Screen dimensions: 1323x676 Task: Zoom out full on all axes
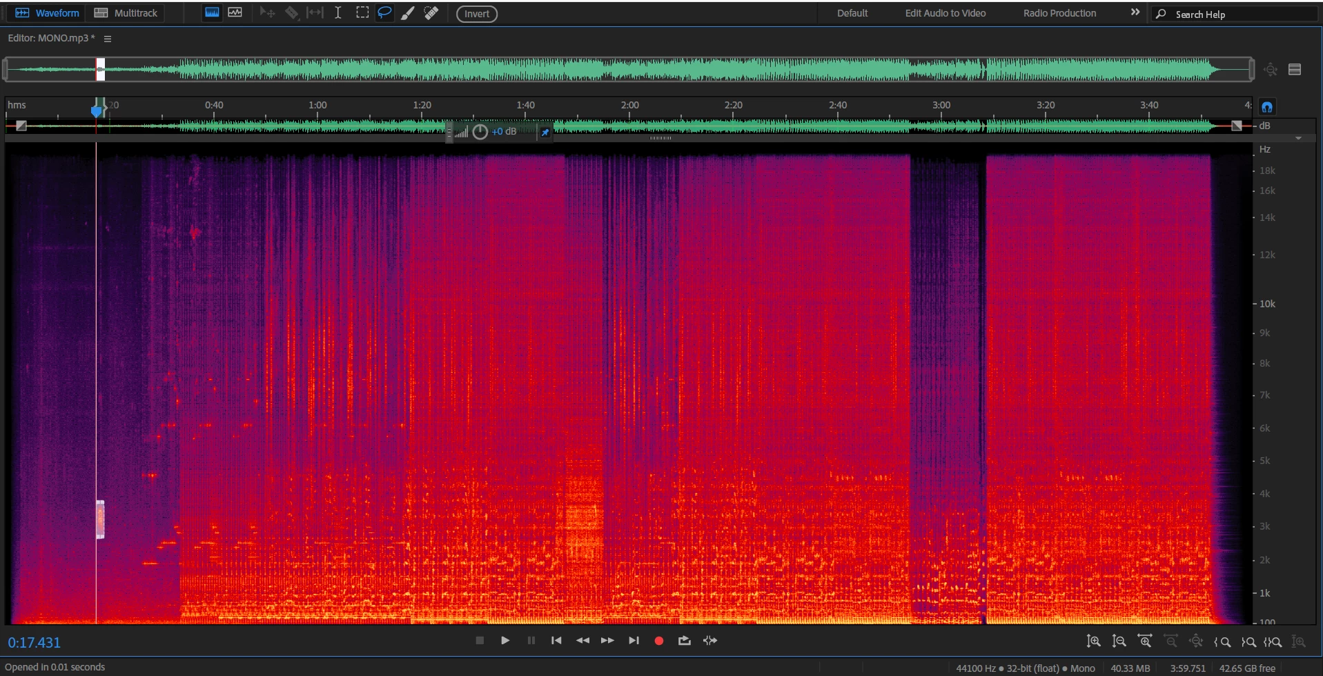click(x=1196, y=641)
